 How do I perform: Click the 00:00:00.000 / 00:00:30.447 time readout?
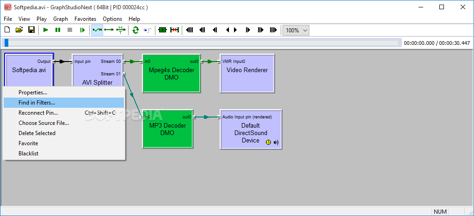coord(437,43)
